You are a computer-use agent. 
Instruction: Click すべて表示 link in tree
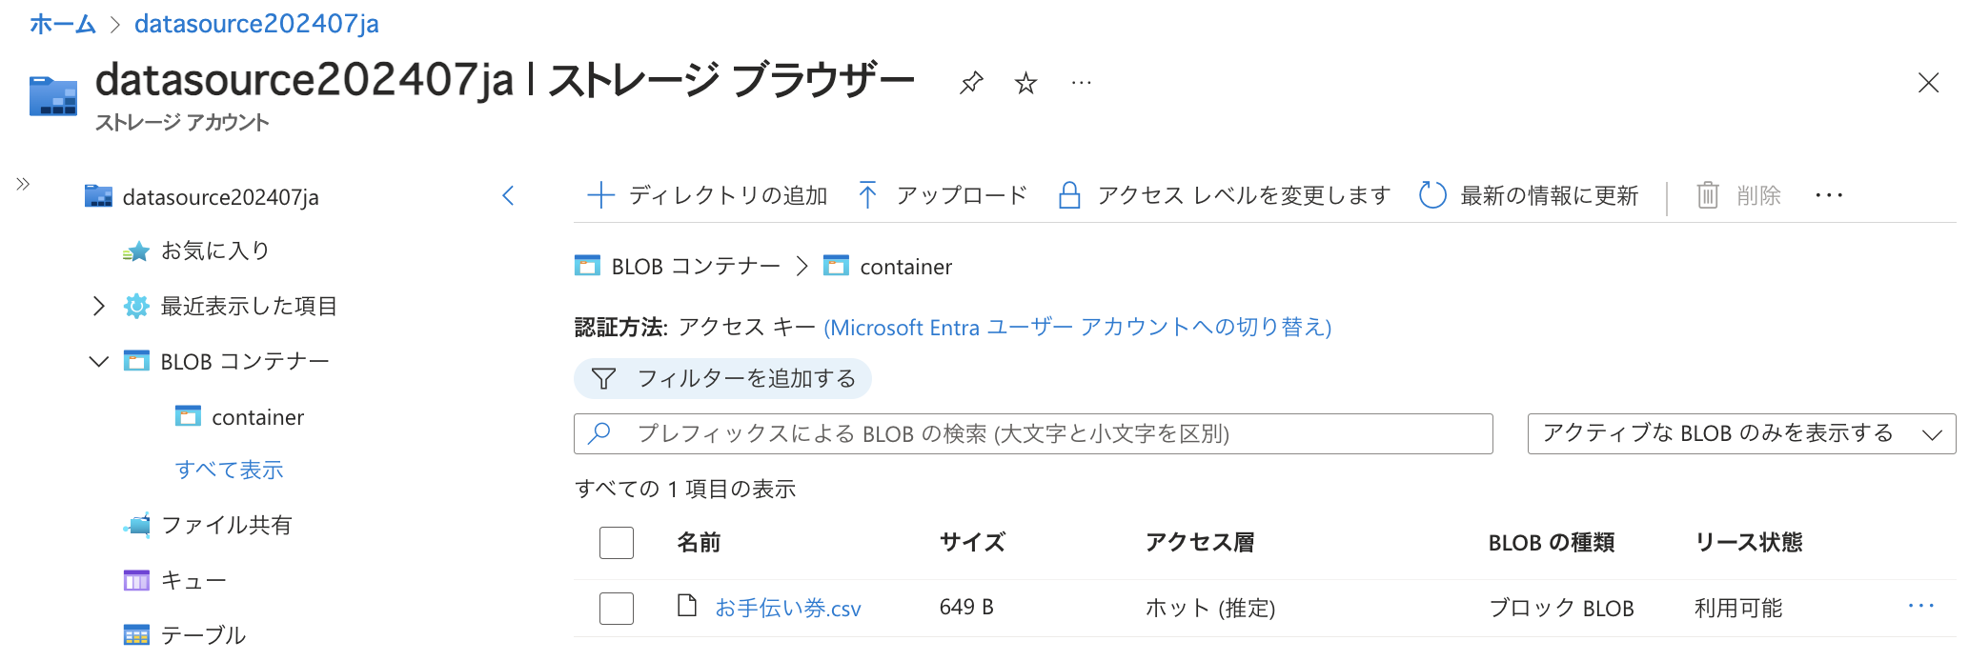pyautogui.click(x=230, y=470)
